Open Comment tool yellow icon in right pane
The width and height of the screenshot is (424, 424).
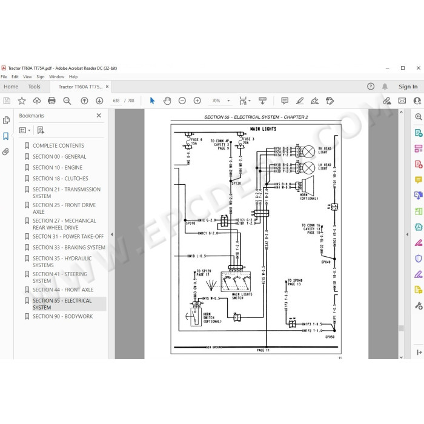[x=419, y=180]
